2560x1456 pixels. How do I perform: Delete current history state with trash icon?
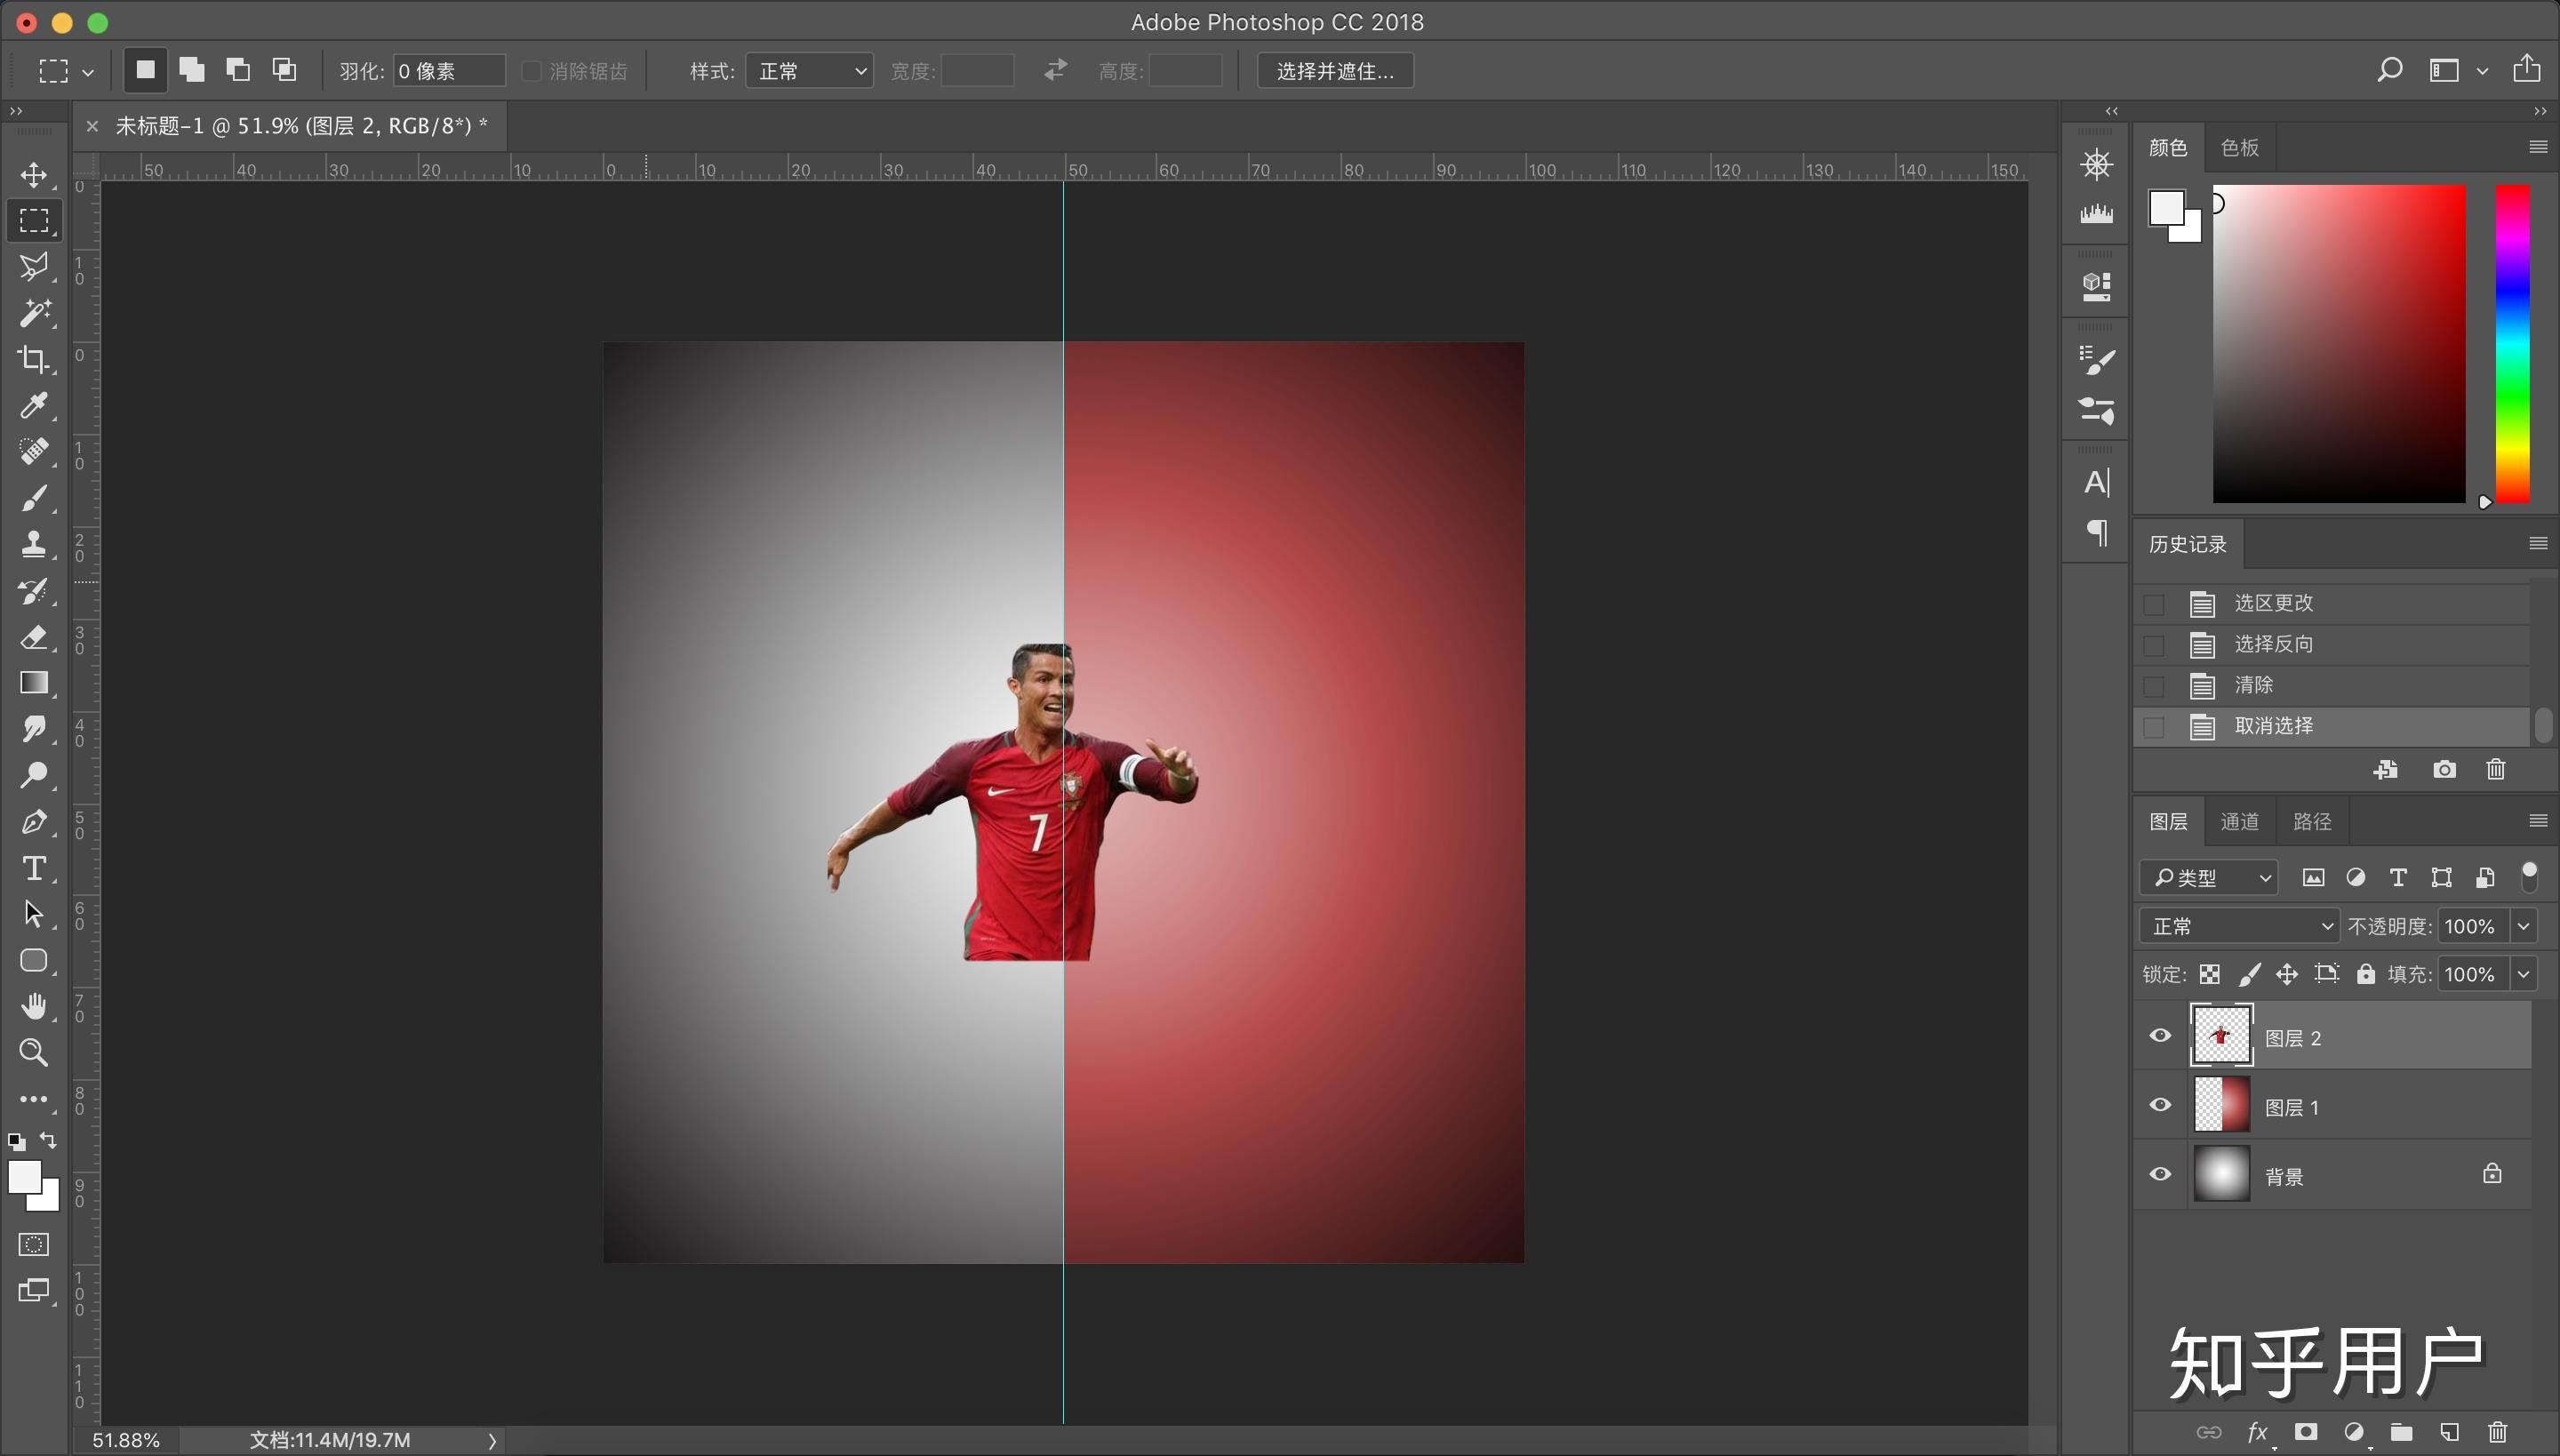pos(2496,769)
